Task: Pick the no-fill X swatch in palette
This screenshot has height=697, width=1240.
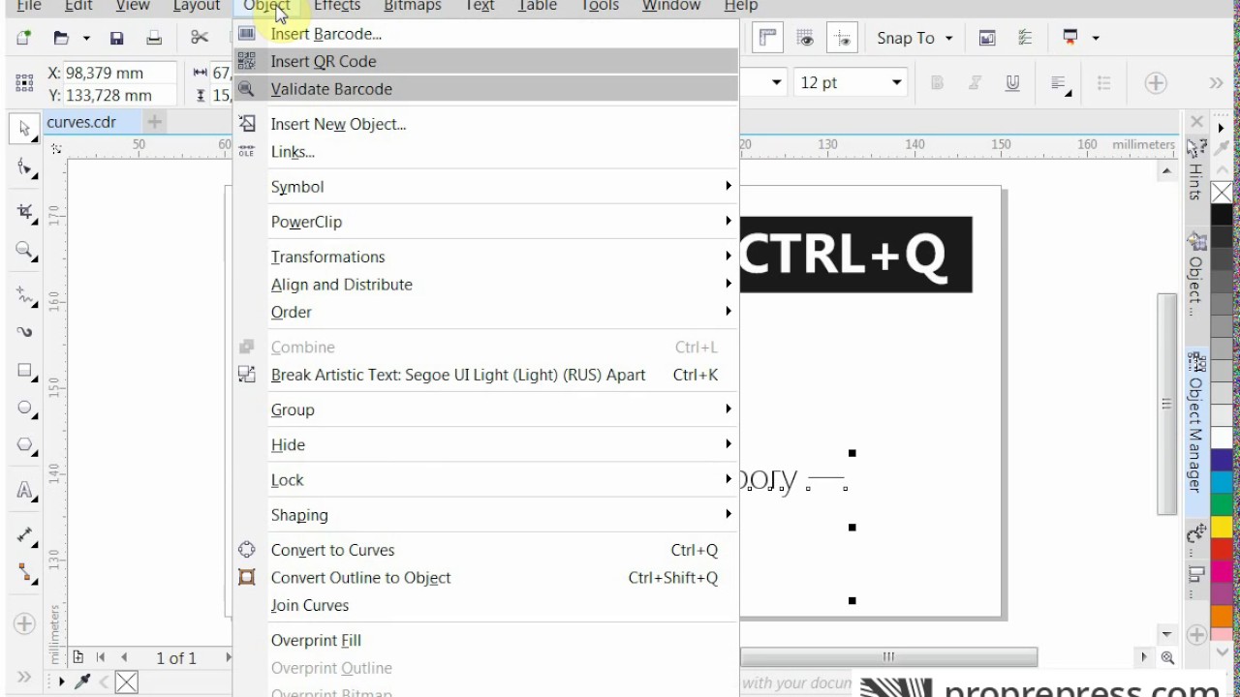Action: [1222, 193]
